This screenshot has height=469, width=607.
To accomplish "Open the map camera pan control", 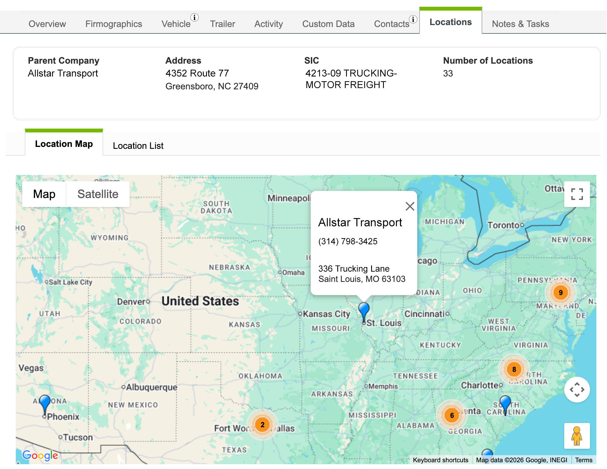I will [x=577, y=390].
